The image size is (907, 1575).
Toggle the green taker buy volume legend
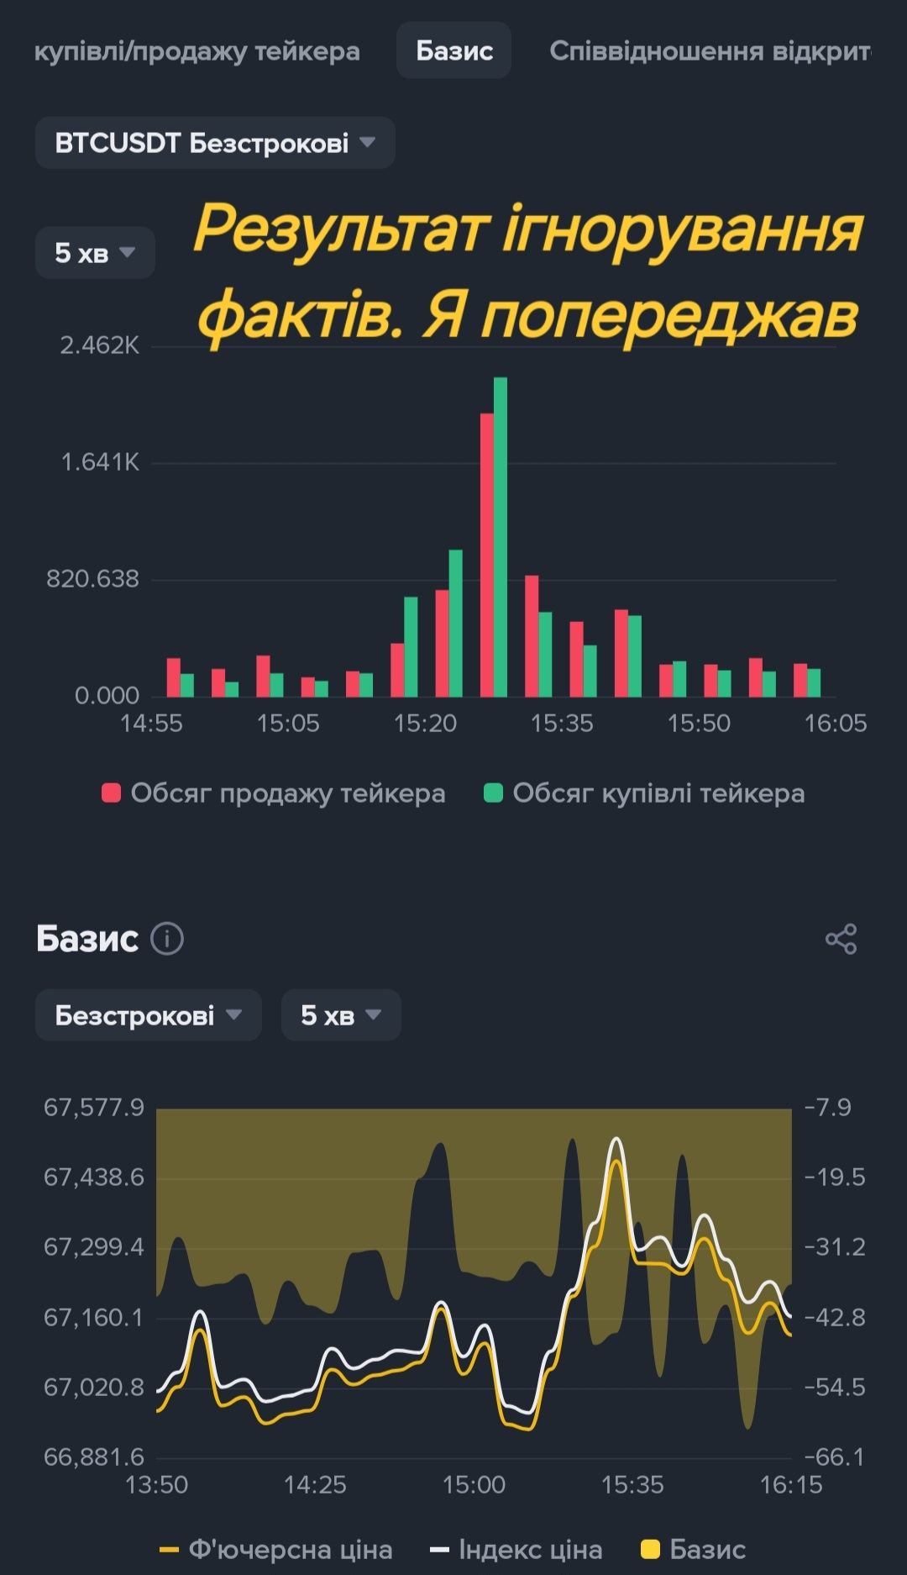tap(645, 793)
